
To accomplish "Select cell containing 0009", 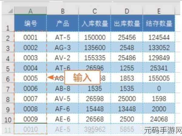I will pos(30,118).
